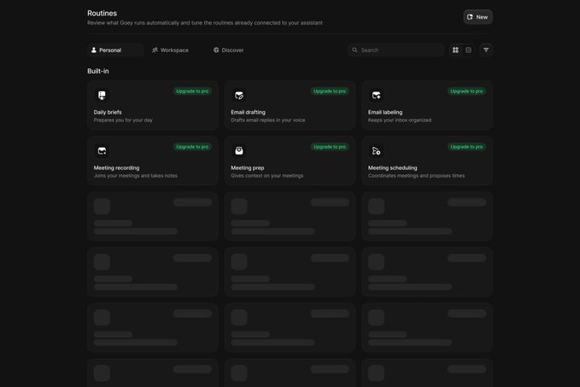Screen dimensions: 580x387
Task: Click the Meeting recording icon
Action: 102,151
